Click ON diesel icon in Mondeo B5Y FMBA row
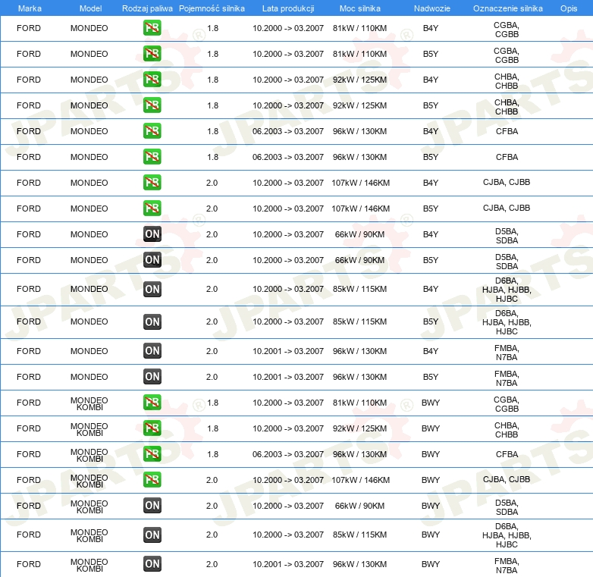Image resolution: width=593 pixels, height=577 pixels. (152, 377)
